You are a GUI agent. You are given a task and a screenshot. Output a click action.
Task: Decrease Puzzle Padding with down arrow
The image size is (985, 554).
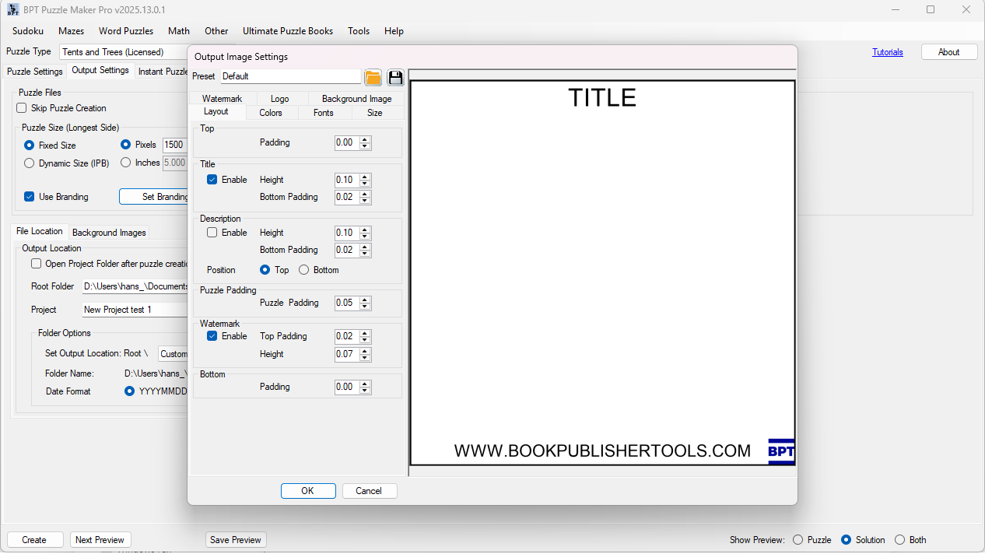(366, 306)
